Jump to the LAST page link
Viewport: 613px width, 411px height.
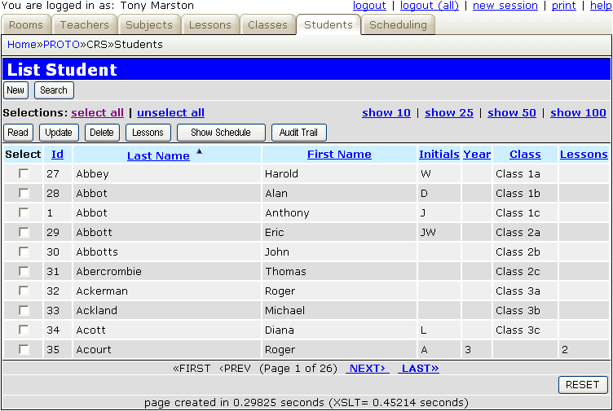[418, 369]
